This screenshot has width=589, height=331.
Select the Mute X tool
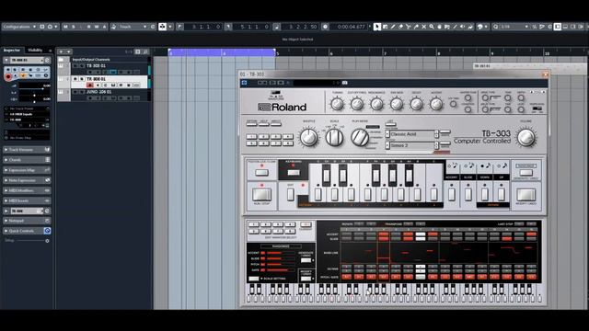click(x=423, y=27)
